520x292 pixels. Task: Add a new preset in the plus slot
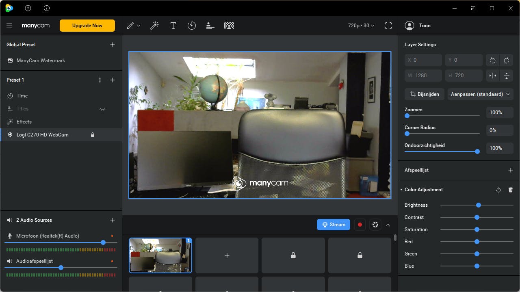pyautogui.click(x=227, y=255)
